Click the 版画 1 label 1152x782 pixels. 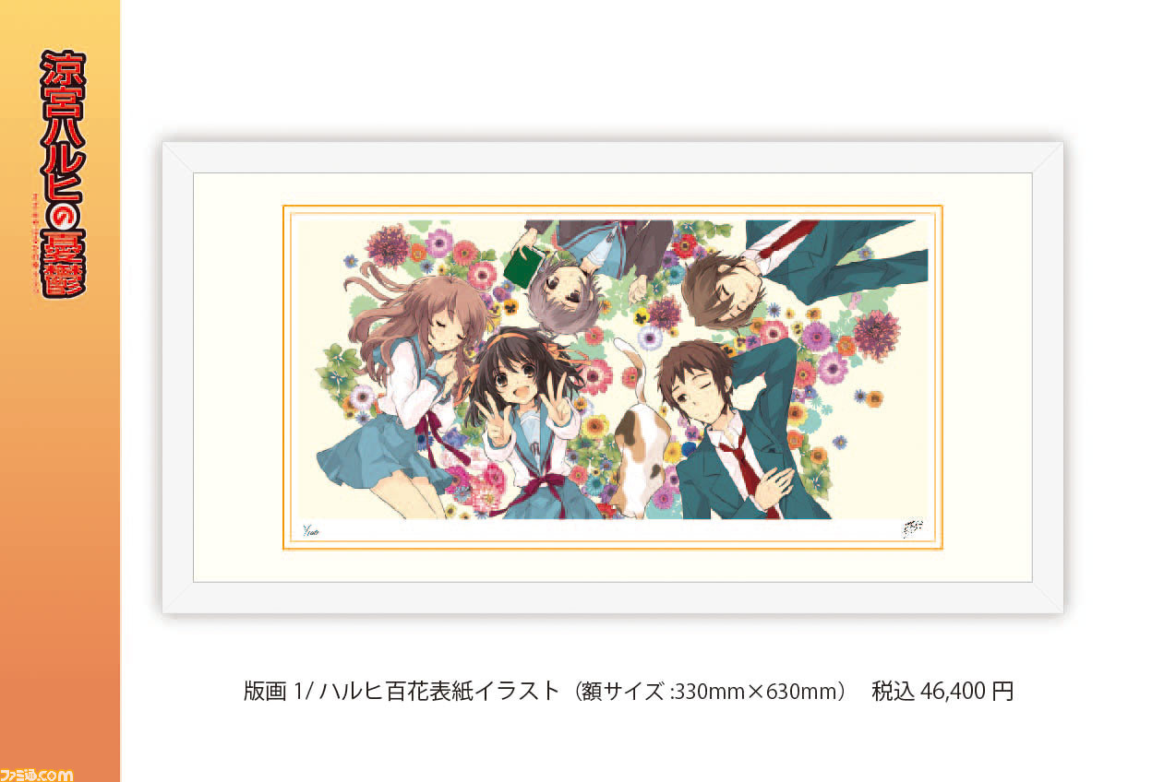pos(276,691)
